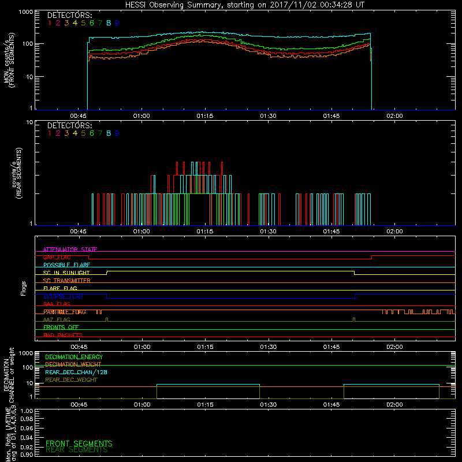Click detector 5 in the rear segments legend
This screenshot has width=462, height=462.
pos(83,133)
